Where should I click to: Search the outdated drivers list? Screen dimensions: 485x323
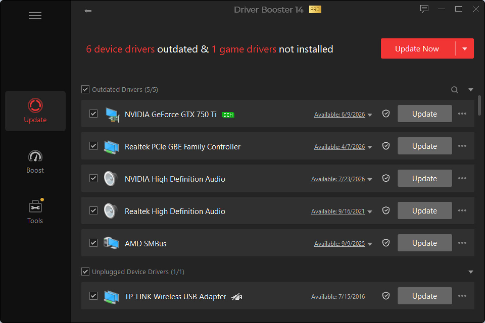[x=454, y=90]
